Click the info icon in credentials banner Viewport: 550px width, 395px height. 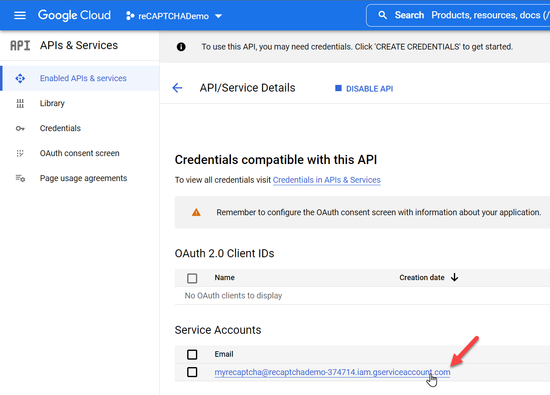181,47
